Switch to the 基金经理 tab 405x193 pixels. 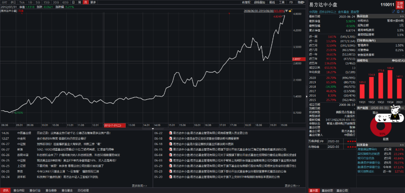(x=327, y=191)
